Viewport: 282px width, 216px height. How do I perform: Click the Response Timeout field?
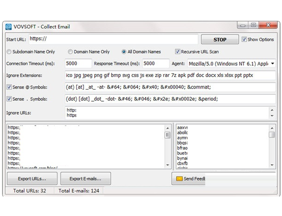(156, 63)
